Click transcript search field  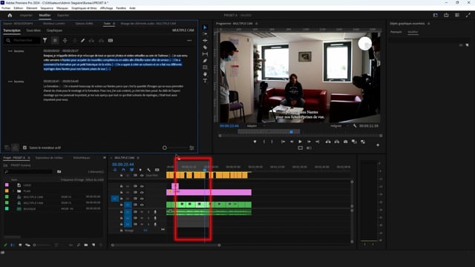[22, 40]
